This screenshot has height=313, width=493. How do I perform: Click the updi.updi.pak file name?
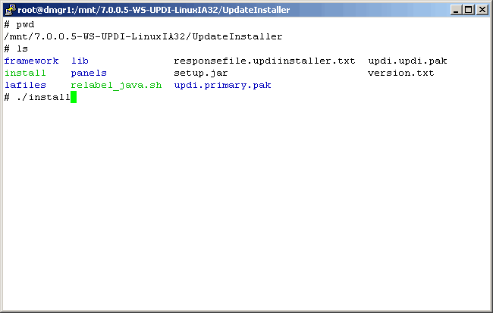[407, 61]
